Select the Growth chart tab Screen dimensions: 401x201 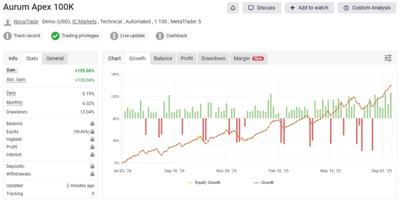[x=137, y=59]
